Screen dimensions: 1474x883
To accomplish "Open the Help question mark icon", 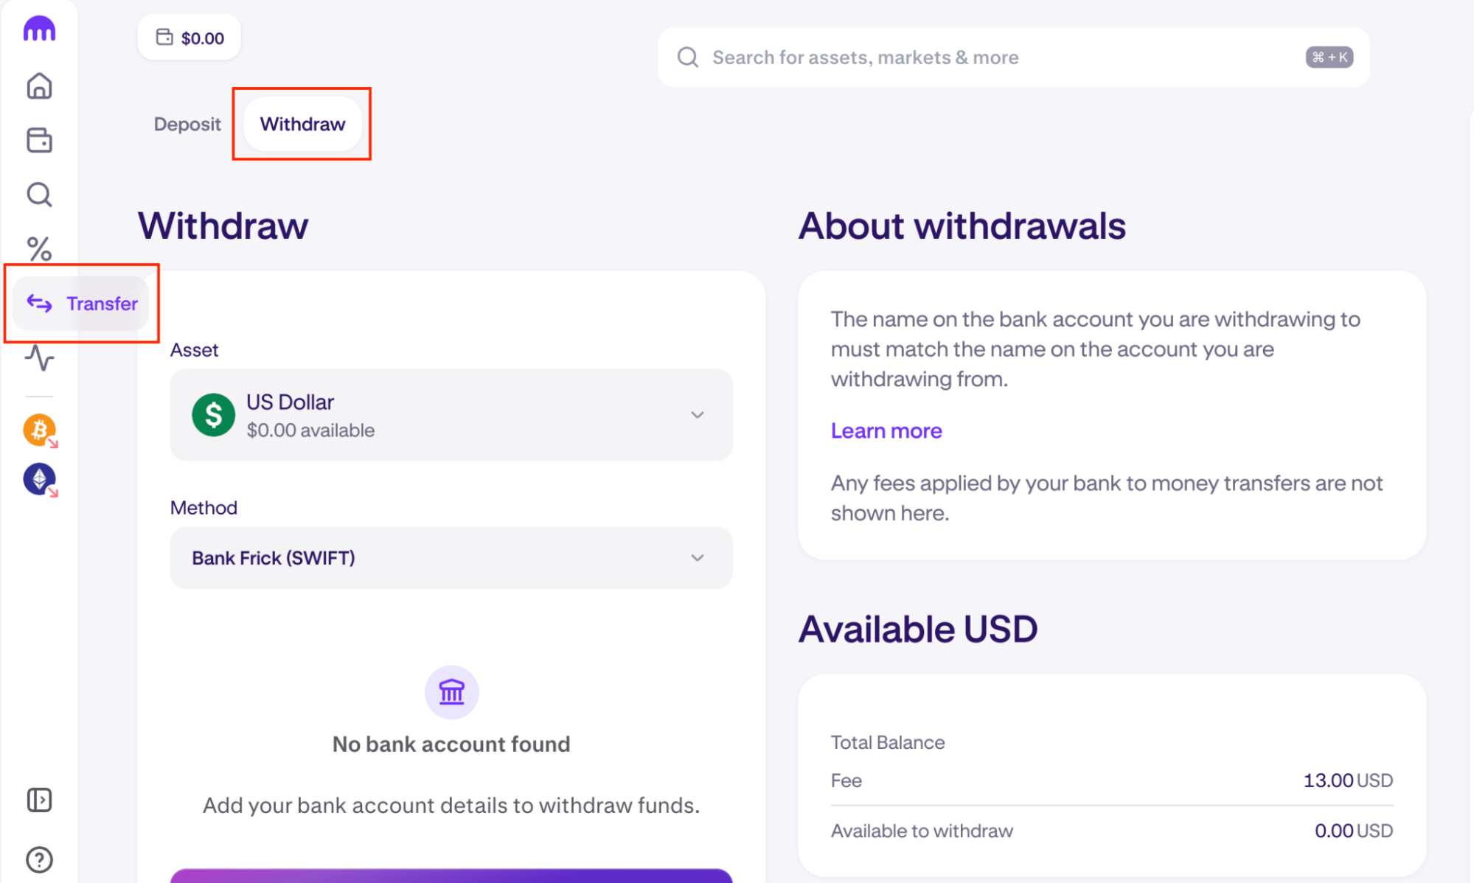I will [x=39, y=859].
